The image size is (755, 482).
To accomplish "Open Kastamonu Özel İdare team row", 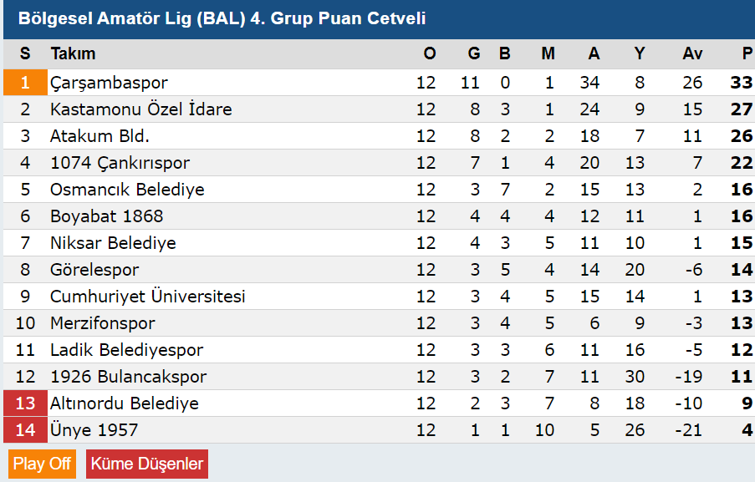I will click(x=379, y=109).
